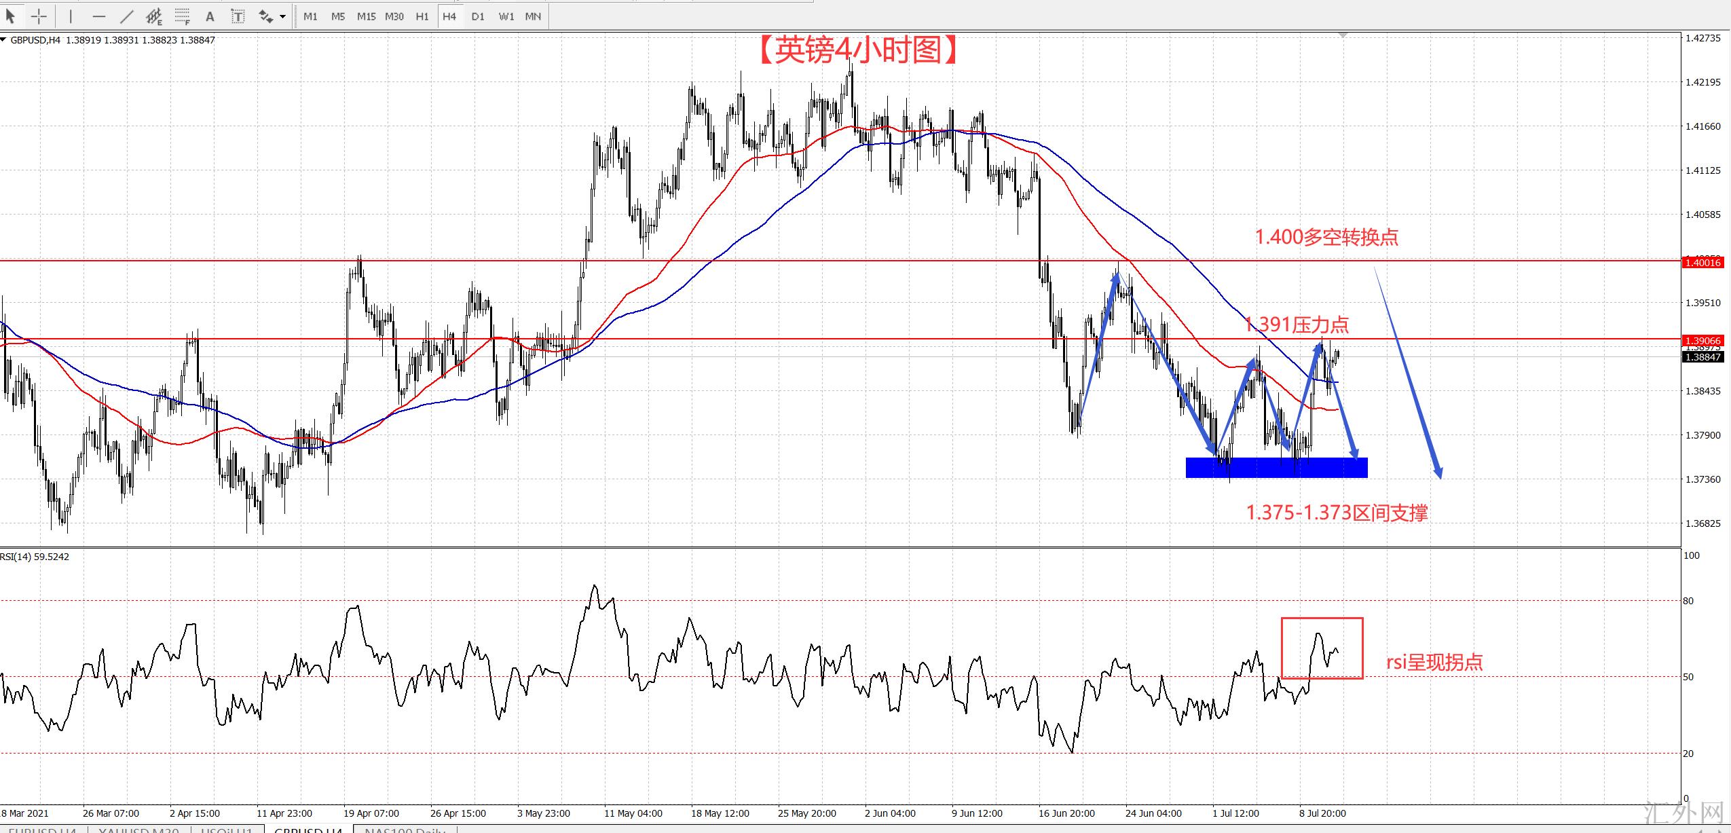Draw a vertical line tool

coord(71,16)
